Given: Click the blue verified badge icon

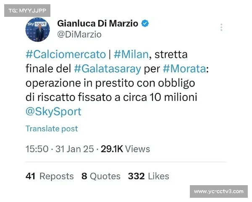Looking at the screenshot, I should [145, 24].
